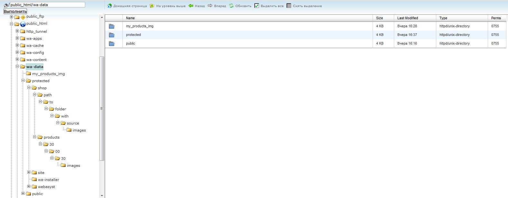The width and height of the screenshot is (508, 198).
Task: Go up one level (На уровень выше)
Action: coord(168,6)
